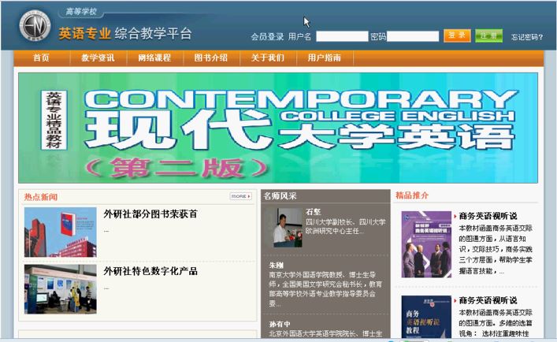Screen dimensions: 557x342
Task: Open the second 商务英语视听说 title link
Action: pos(488,300)
